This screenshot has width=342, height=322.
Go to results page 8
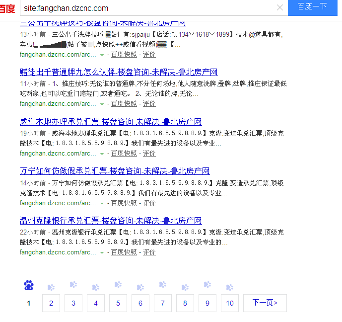(185, 303)
